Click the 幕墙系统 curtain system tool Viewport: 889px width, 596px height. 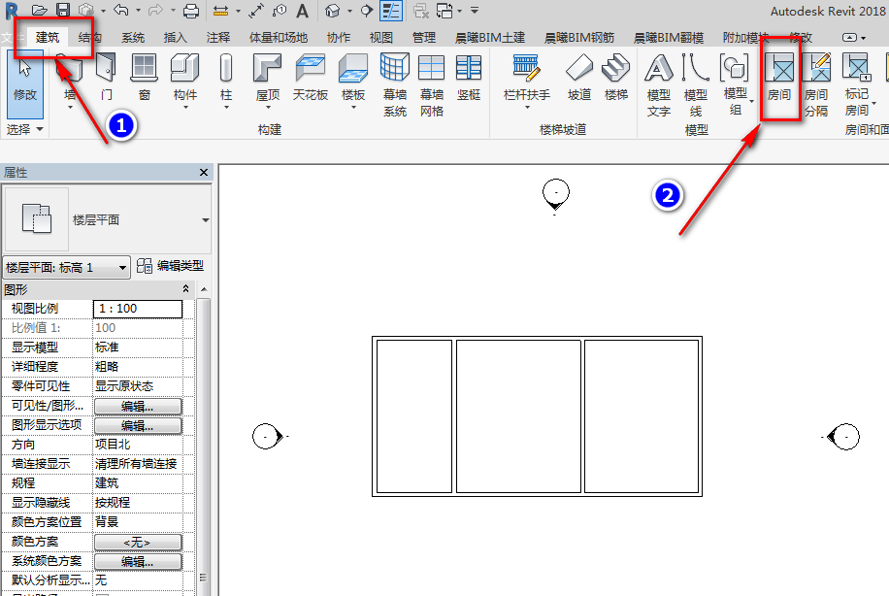[395, 85]
